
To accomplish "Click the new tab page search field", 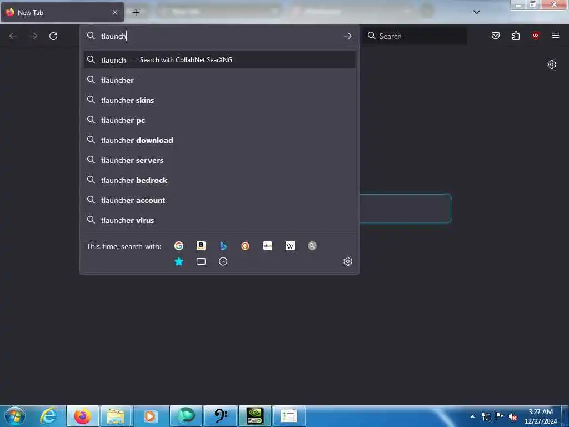I will point(405,208).
